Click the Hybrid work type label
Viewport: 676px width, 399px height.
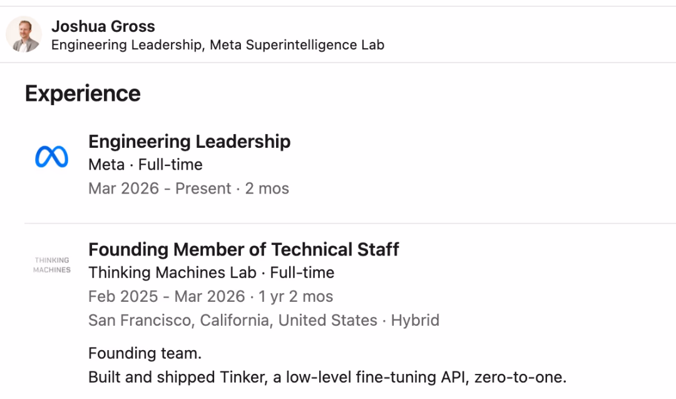pos(415,320)
